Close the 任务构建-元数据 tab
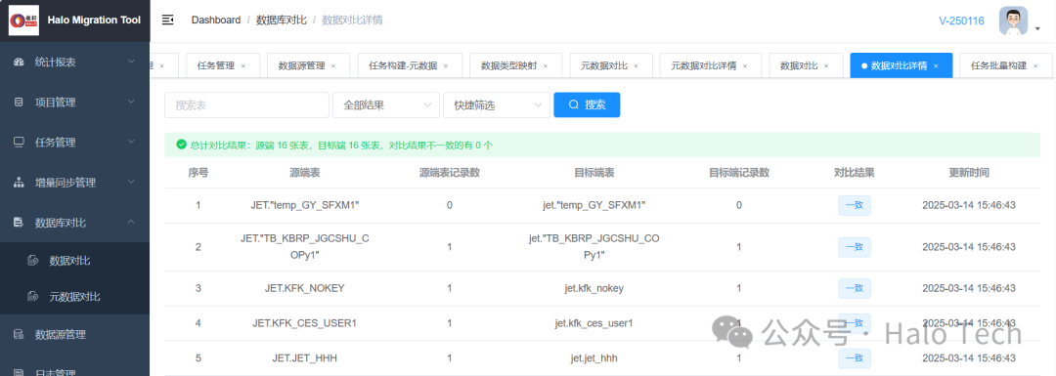This screenshot has width=1056, height=376. point(445,65)
